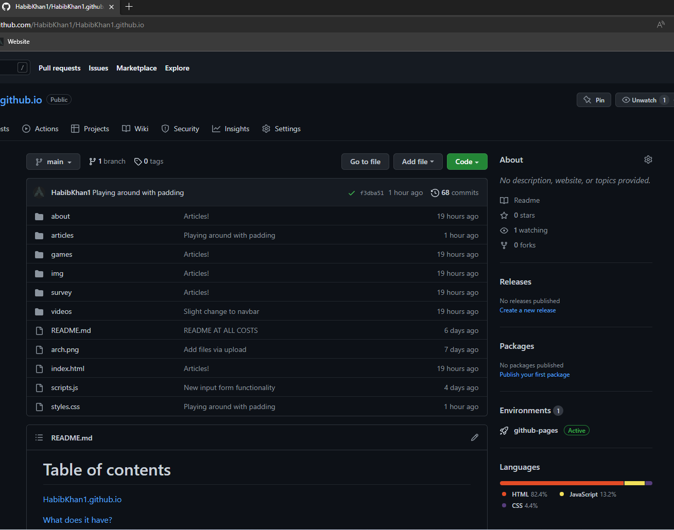Image resolution: width=674 pixels, height=530 pixels.
Task: Open the Explore page
Action: tap(177, 68)
